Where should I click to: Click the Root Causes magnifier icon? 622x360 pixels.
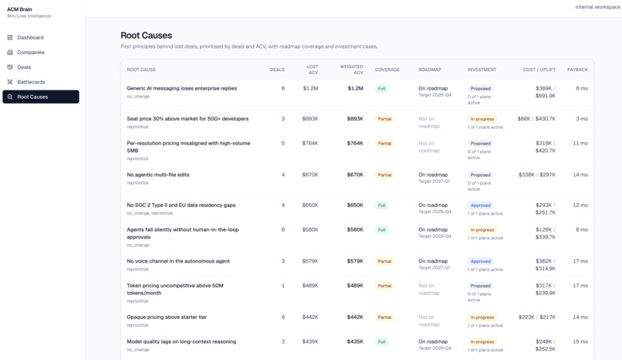[10, 97]
